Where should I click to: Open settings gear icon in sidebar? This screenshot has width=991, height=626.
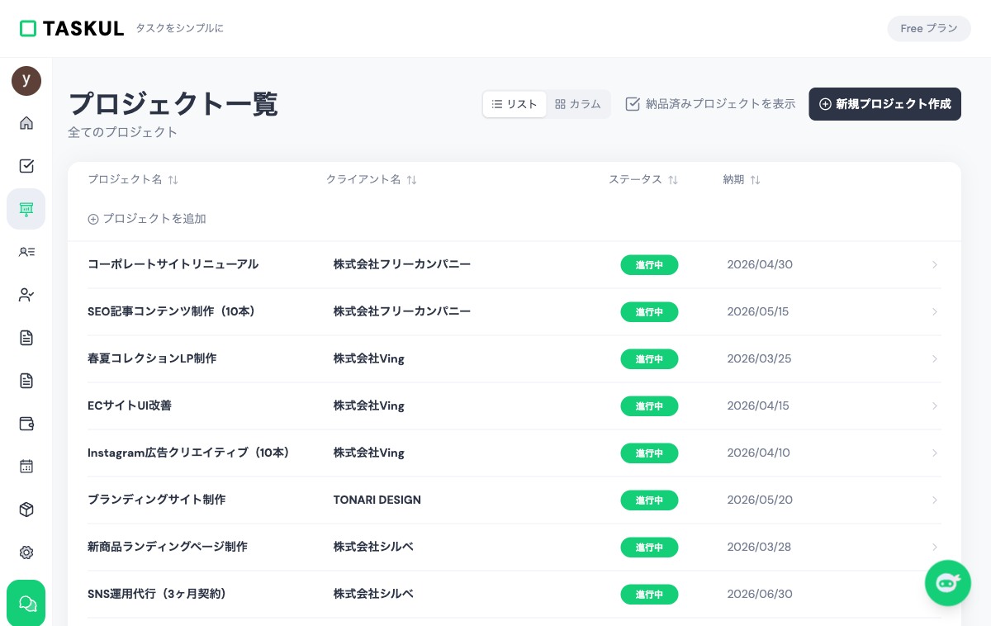tap(26, 552)
